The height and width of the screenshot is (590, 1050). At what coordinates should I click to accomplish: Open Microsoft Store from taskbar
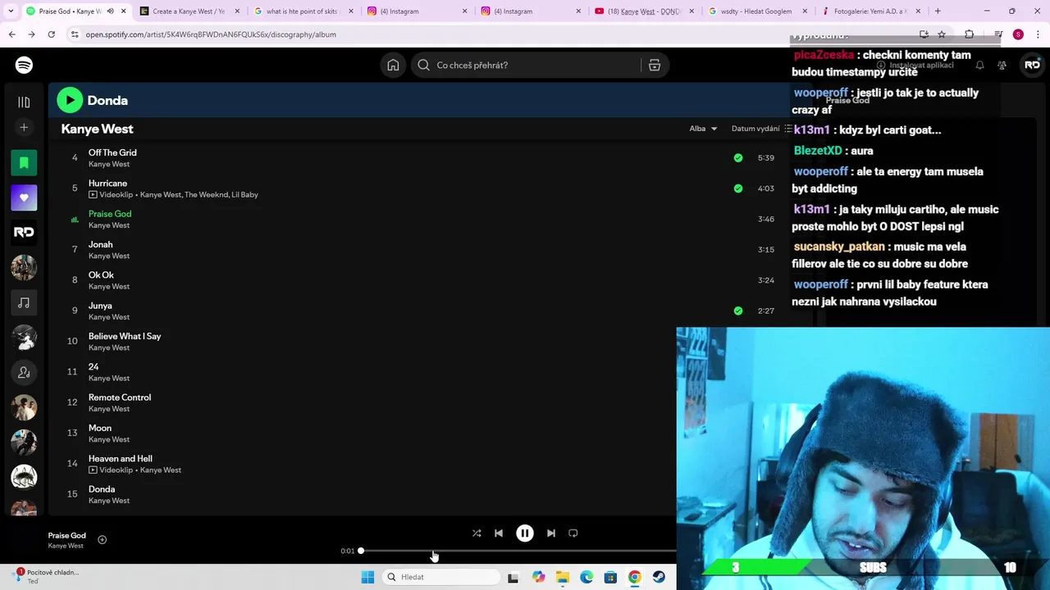tap(610, 577)
